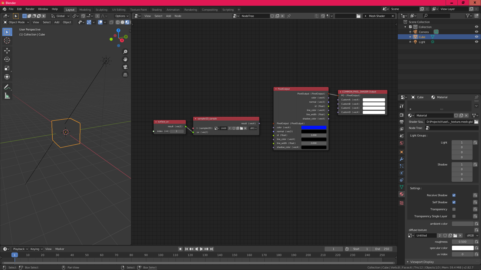Image resolution: width=481 pixels, height=270 pixels.
Task: Open the Keying menu in timeline
Action: click(x=36, y=249)
